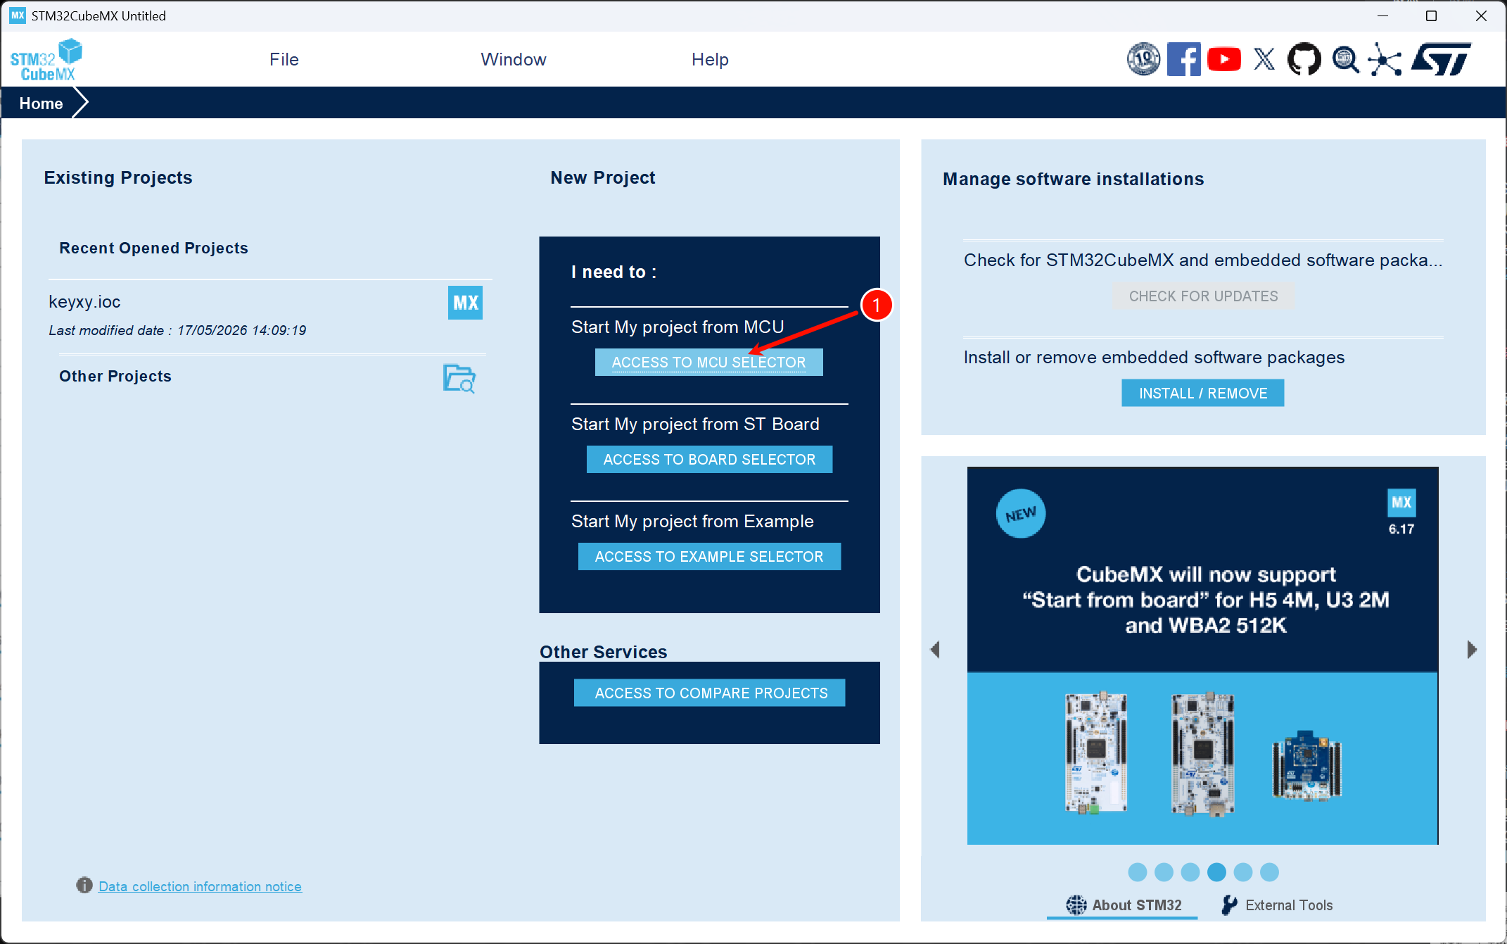
Task: Click 'Start My project from ST Board' text
Action: point(695,424)
